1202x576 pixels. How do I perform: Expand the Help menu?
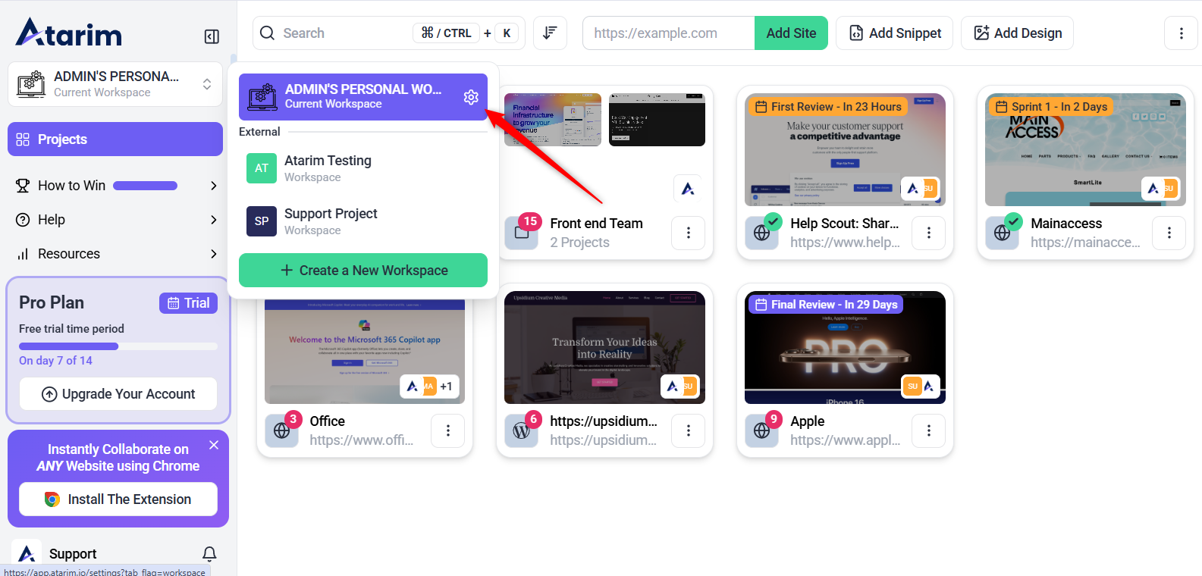pos(213,220)
